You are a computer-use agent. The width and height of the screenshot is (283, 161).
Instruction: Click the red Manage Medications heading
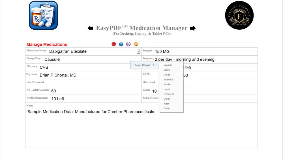[x=47, y=44]
